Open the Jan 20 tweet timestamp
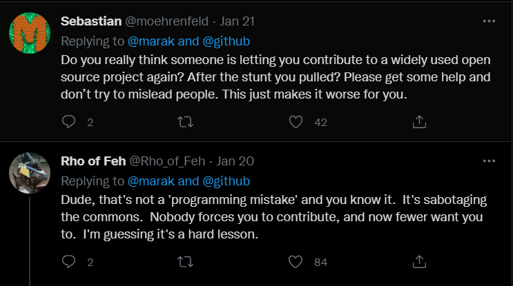The height and width of the screenshot is (286, 513). point(235,161)
